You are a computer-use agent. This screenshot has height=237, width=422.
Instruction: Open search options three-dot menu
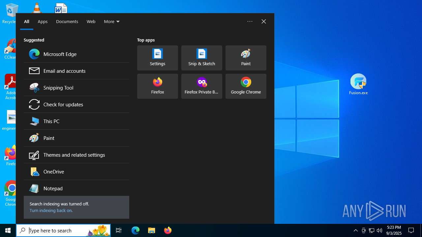(x=250, y=21)
